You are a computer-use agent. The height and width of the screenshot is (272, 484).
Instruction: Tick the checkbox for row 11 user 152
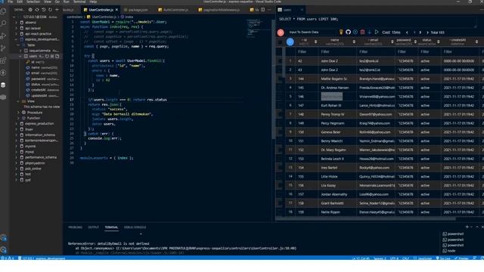coord(280,150)
